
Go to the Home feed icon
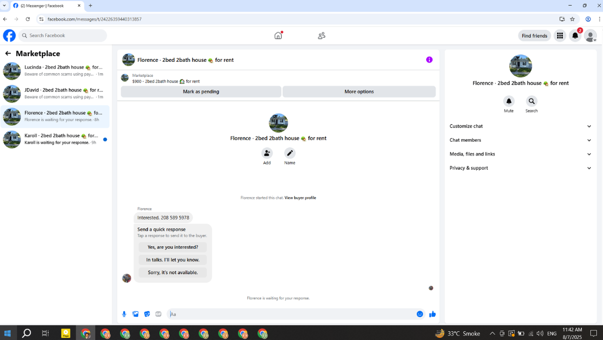click(x=278, y=36)
